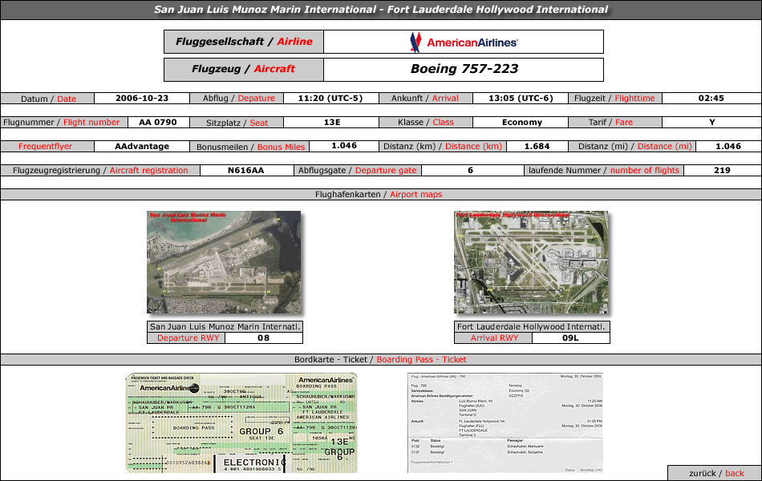
Task: Click the class value Economy
Action: click(x=522, y=123)
